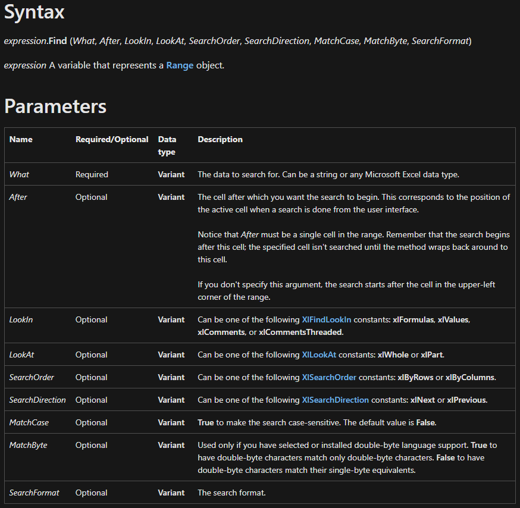The image size is (520, 508).
Task: Click the Syntax heading
Action: (x=34, y=12)
